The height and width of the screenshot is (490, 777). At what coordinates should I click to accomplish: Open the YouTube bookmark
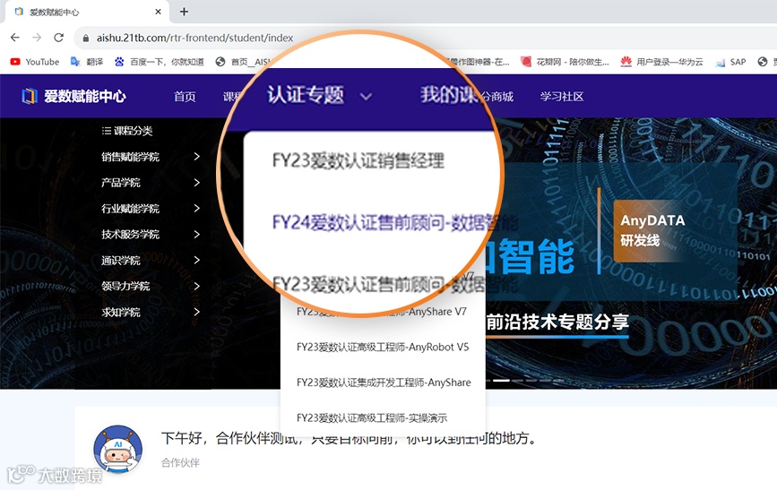tap(35, 62)
